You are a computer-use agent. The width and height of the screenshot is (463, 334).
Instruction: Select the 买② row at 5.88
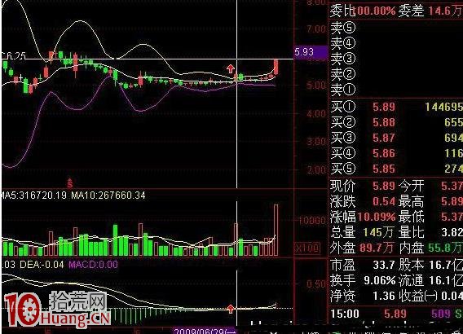(396, 122)
